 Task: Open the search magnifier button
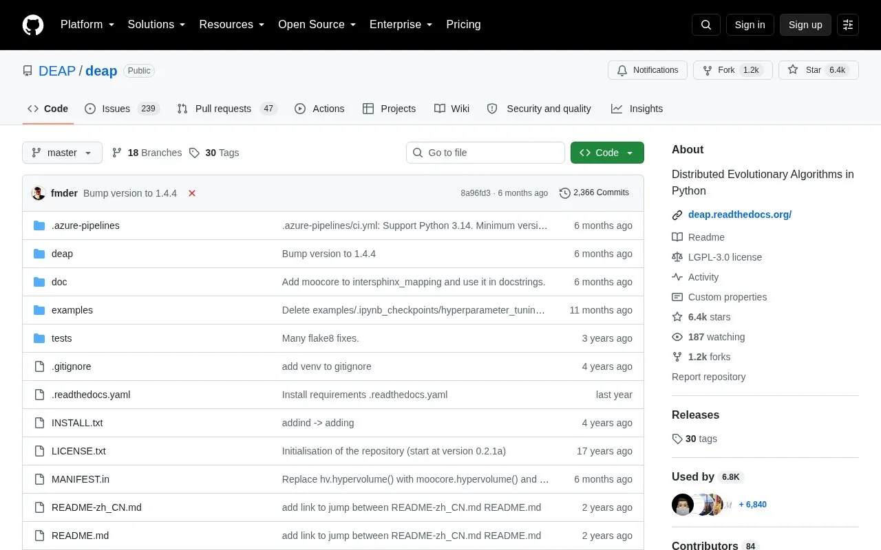706,25
